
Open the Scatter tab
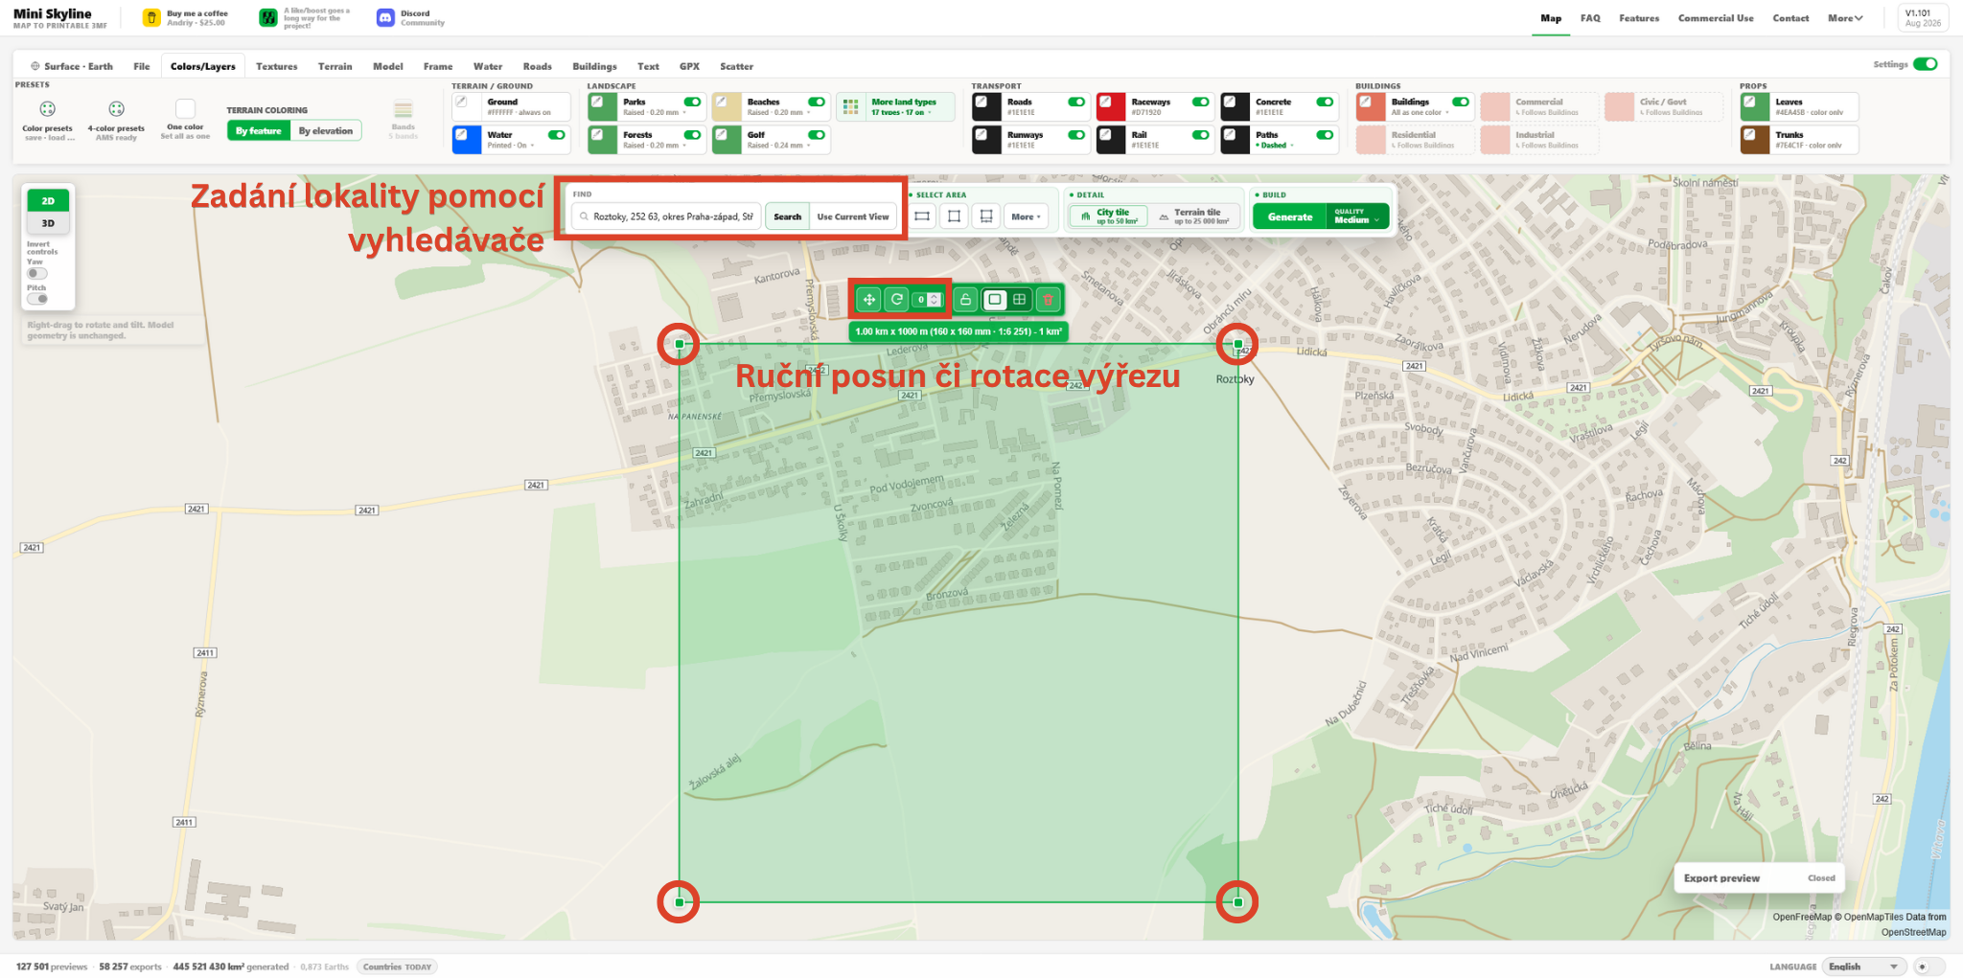pyautogui.click(x=736, y=66)
